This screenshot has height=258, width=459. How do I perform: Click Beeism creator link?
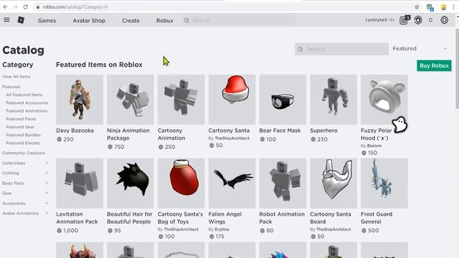pyautogui.click(x=374, y=145)
